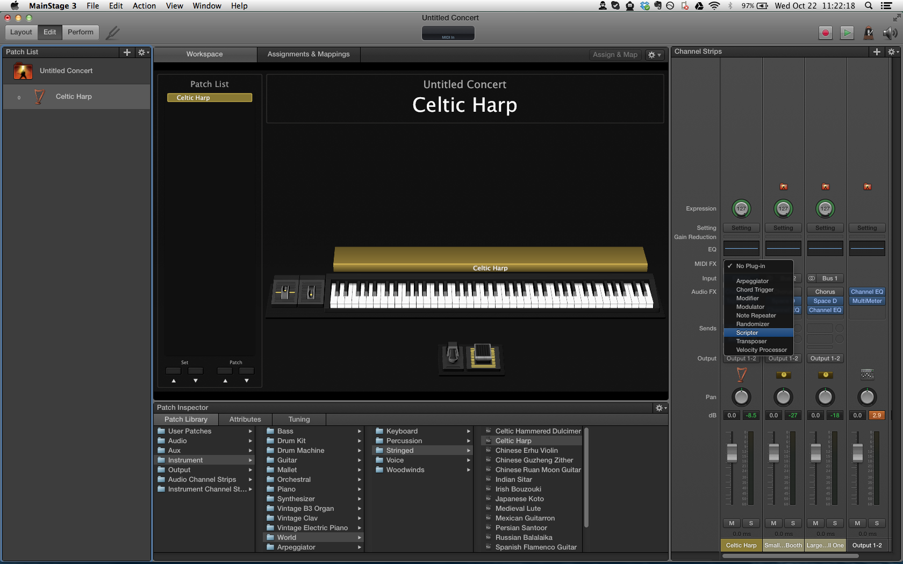Click the green play button in the toolbar

(x=847, y=33)
